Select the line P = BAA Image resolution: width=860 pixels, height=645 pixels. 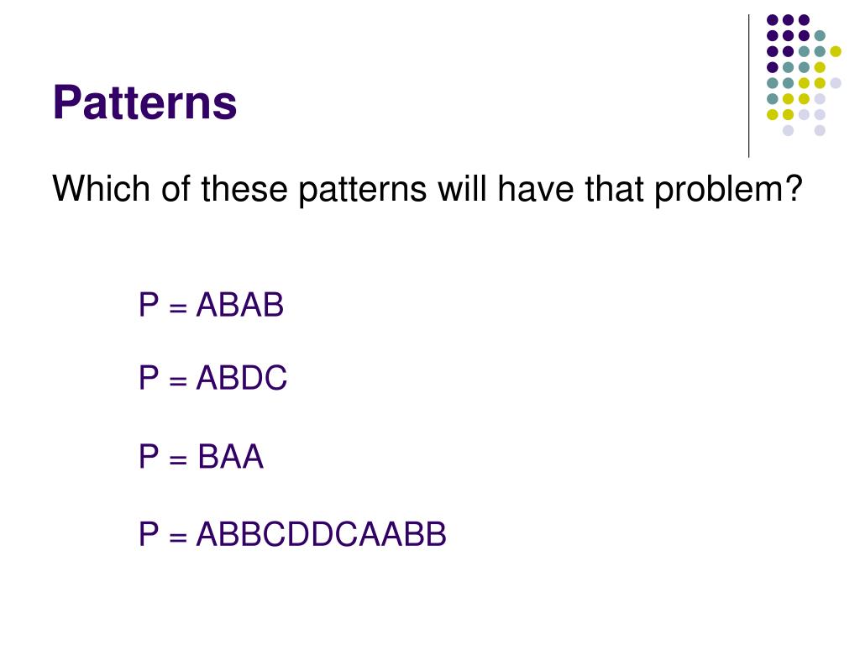pyautogui.click(x=201, y=456)
